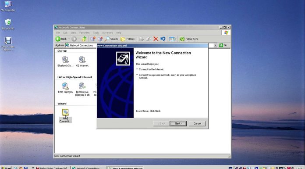Click the LAN or High-Speed Internet header

[x=74, y=77]
